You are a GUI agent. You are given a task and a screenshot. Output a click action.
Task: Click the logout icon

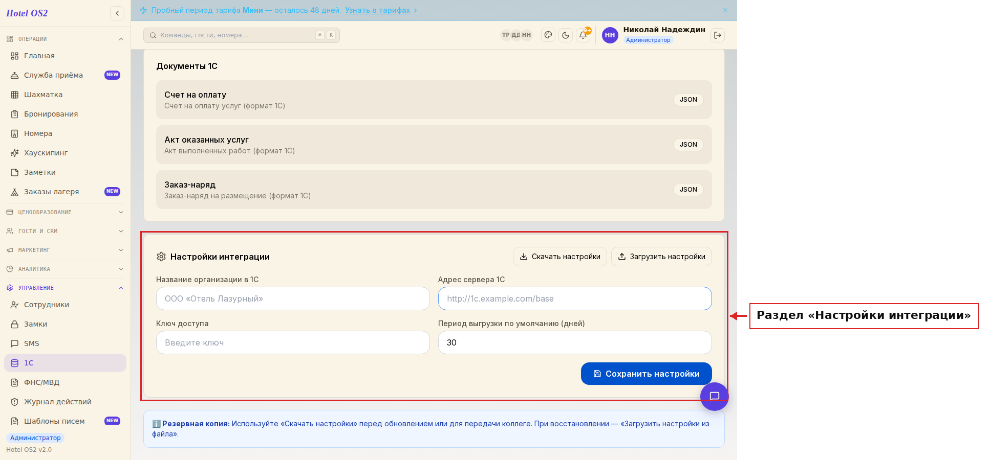718,35
